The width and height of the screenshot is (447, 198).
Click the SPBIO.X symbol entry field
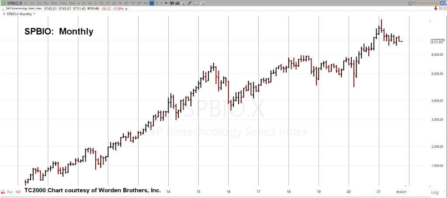tap(14, 3)
